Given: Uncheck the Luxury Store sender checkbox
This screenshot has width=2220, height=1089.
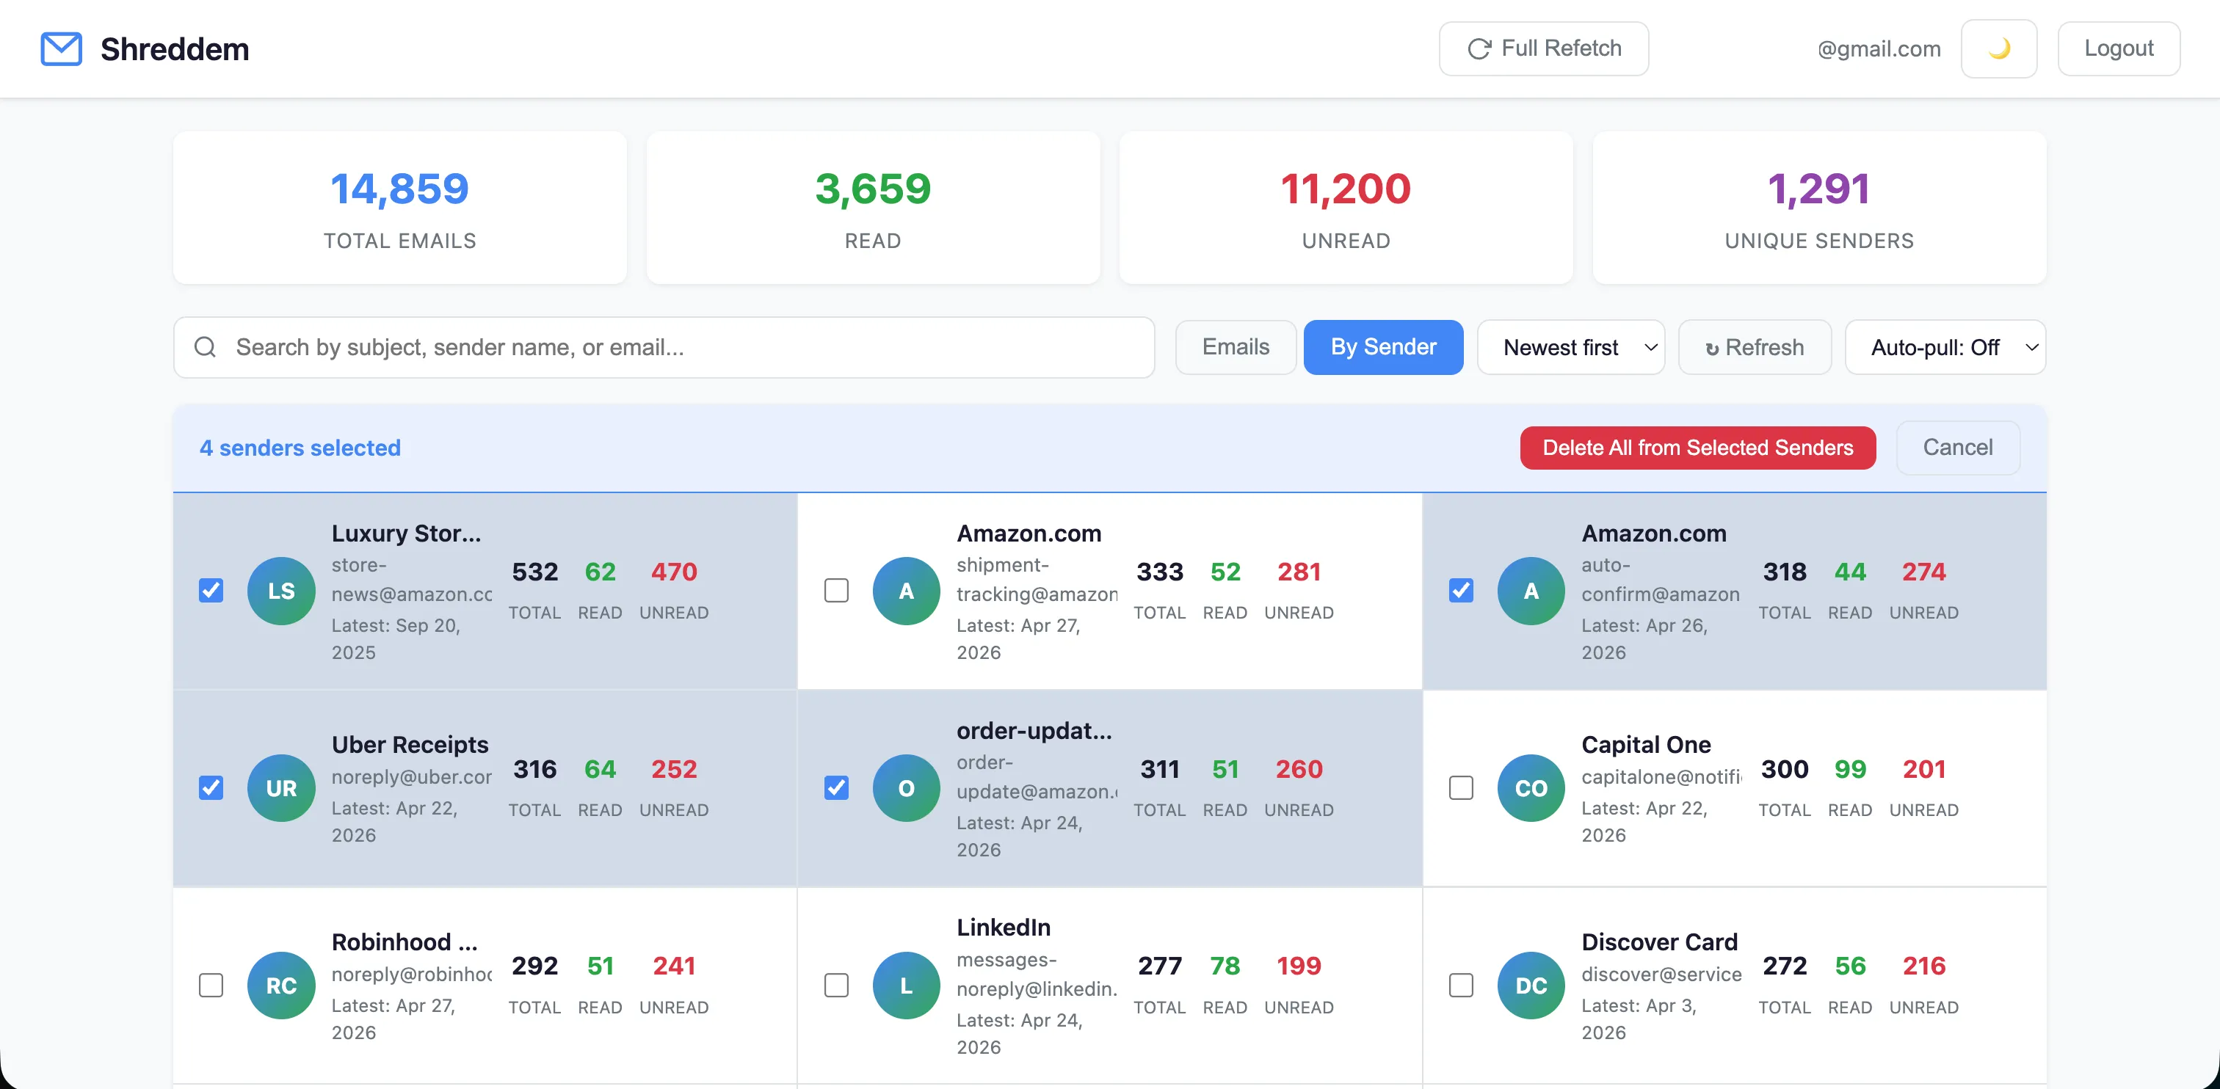Looking at the screenshot, I should (x=211, y=591).
